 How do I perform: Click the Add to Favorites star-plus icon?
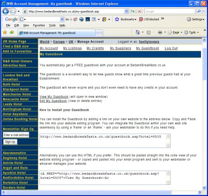[x=12, y=32]
